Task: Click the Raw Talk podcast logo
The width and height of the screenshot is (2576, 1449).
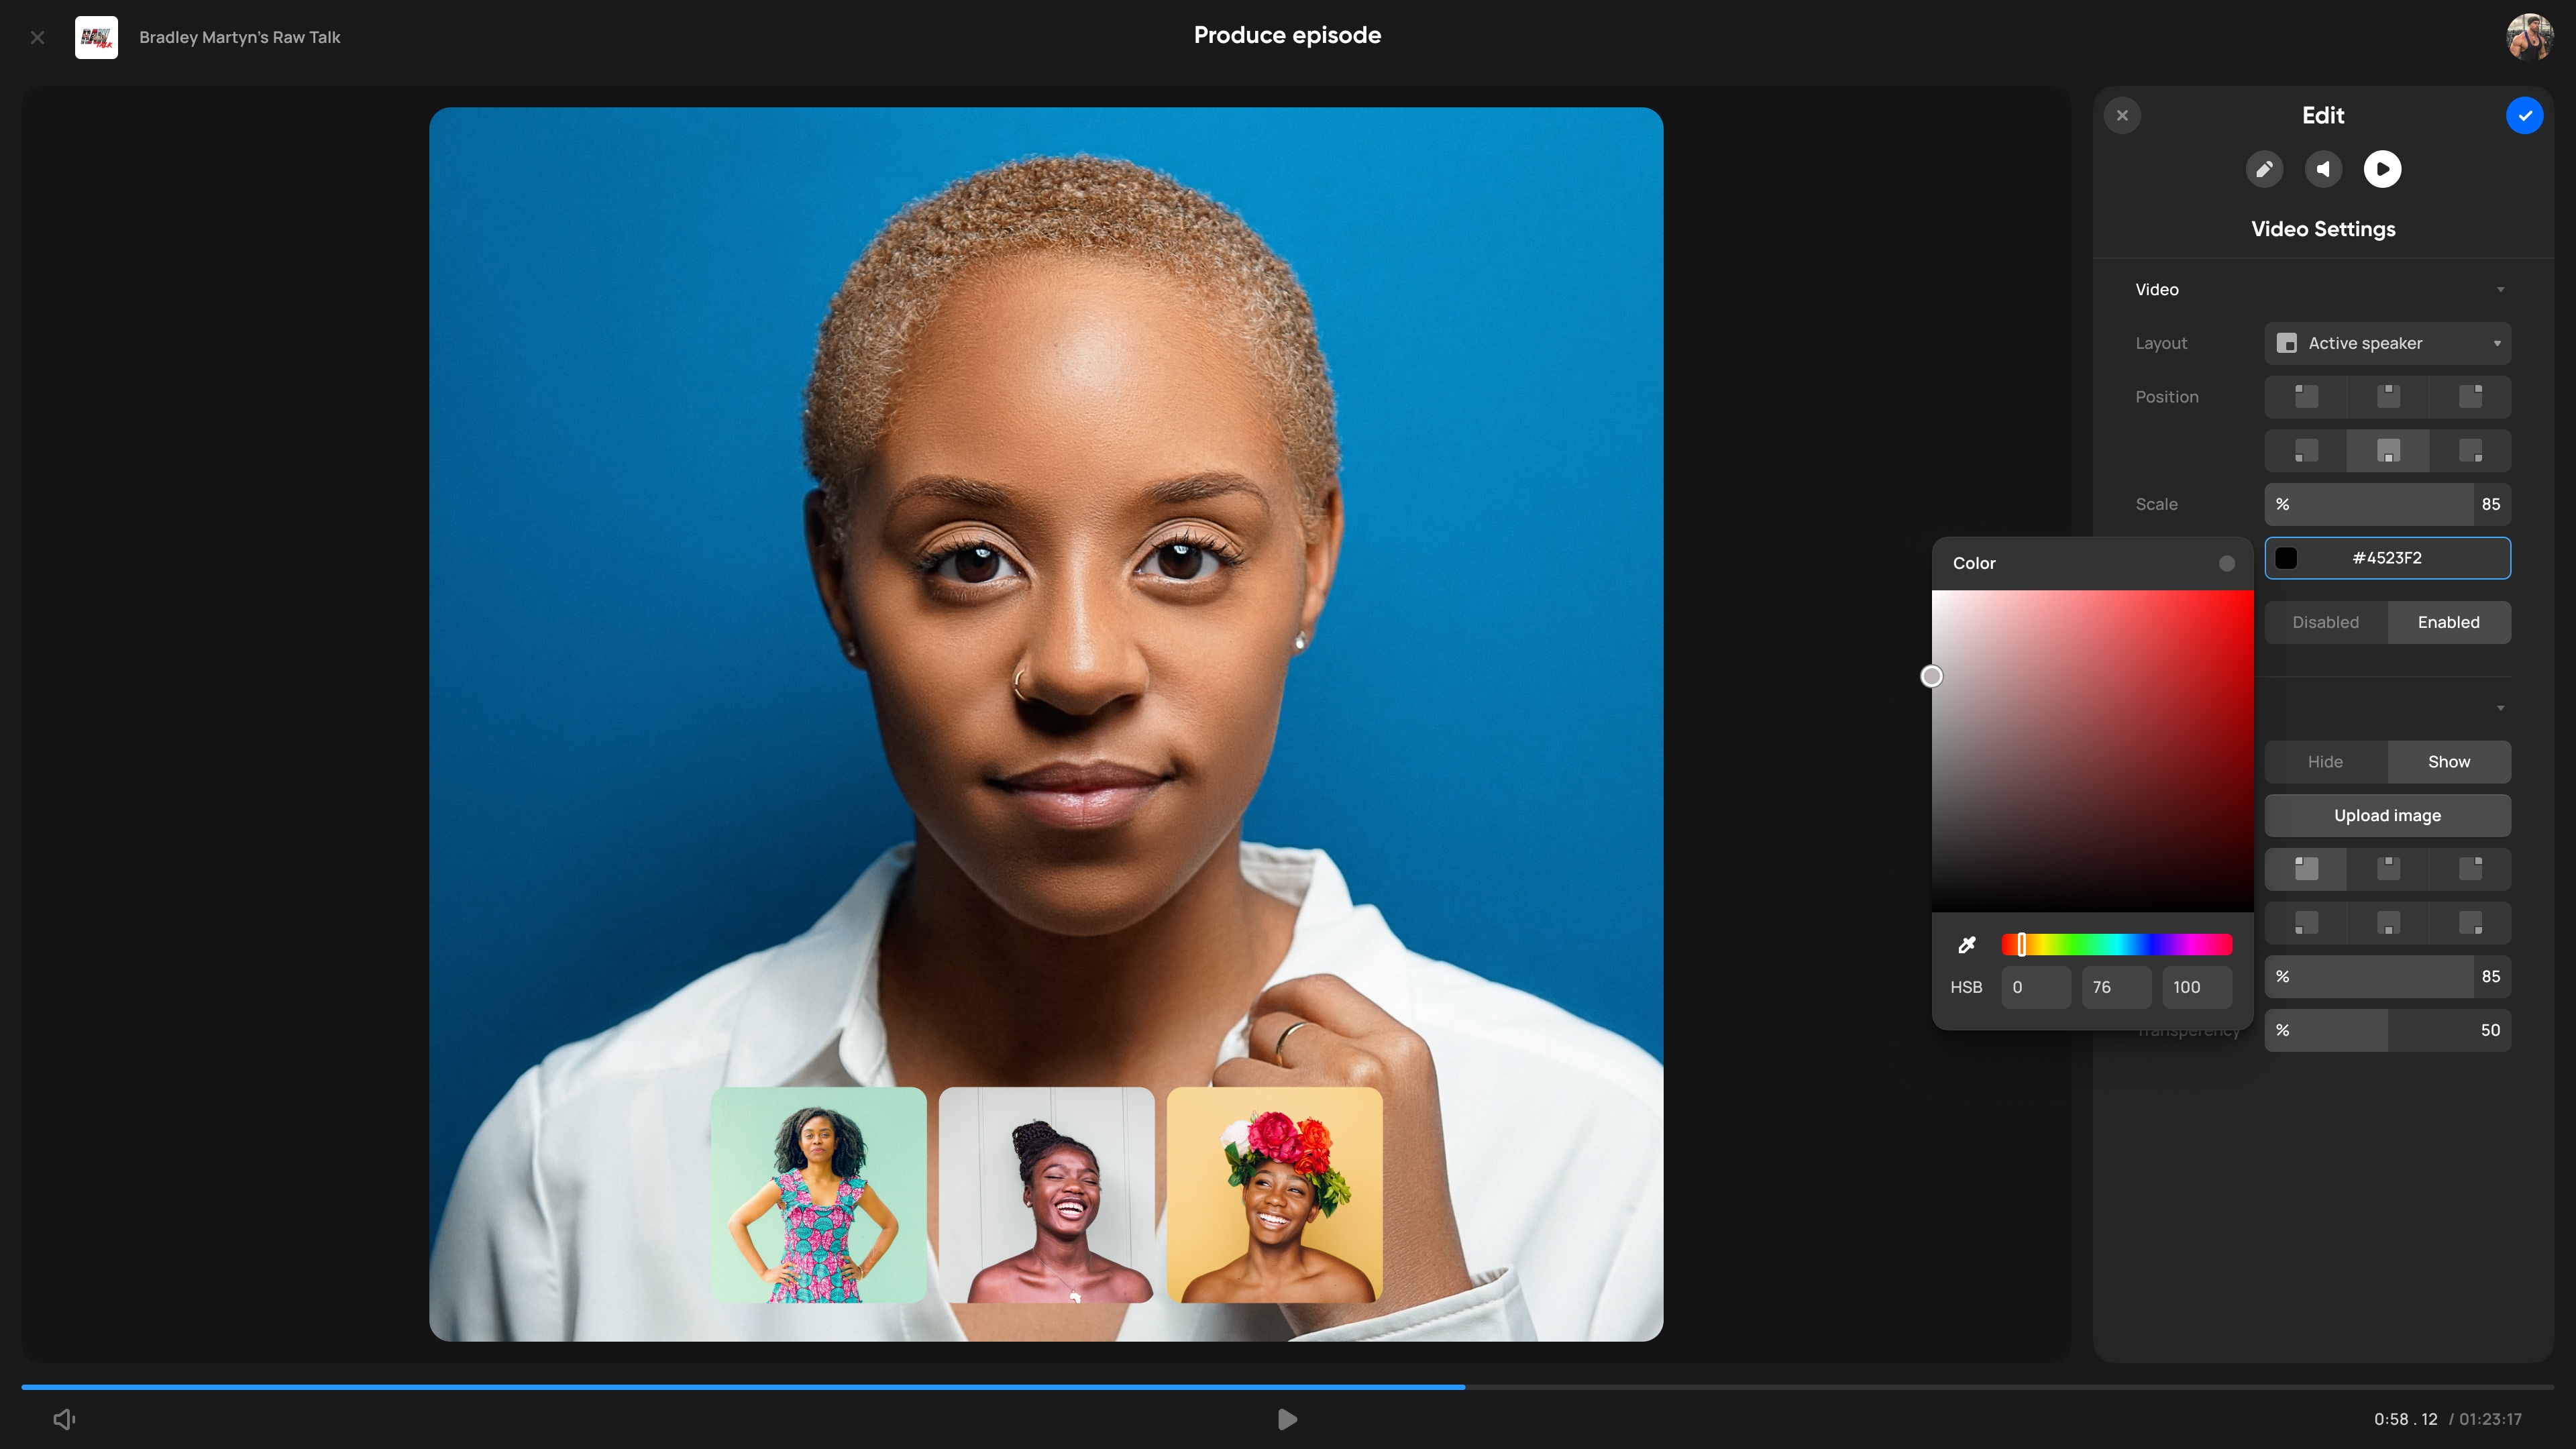Action: tap(96, 37)
